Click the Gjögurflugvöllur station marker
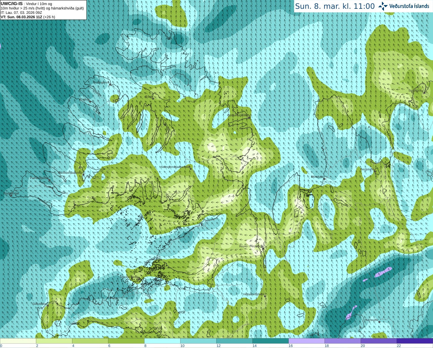433x348 pixels. [x=249, y=117]
